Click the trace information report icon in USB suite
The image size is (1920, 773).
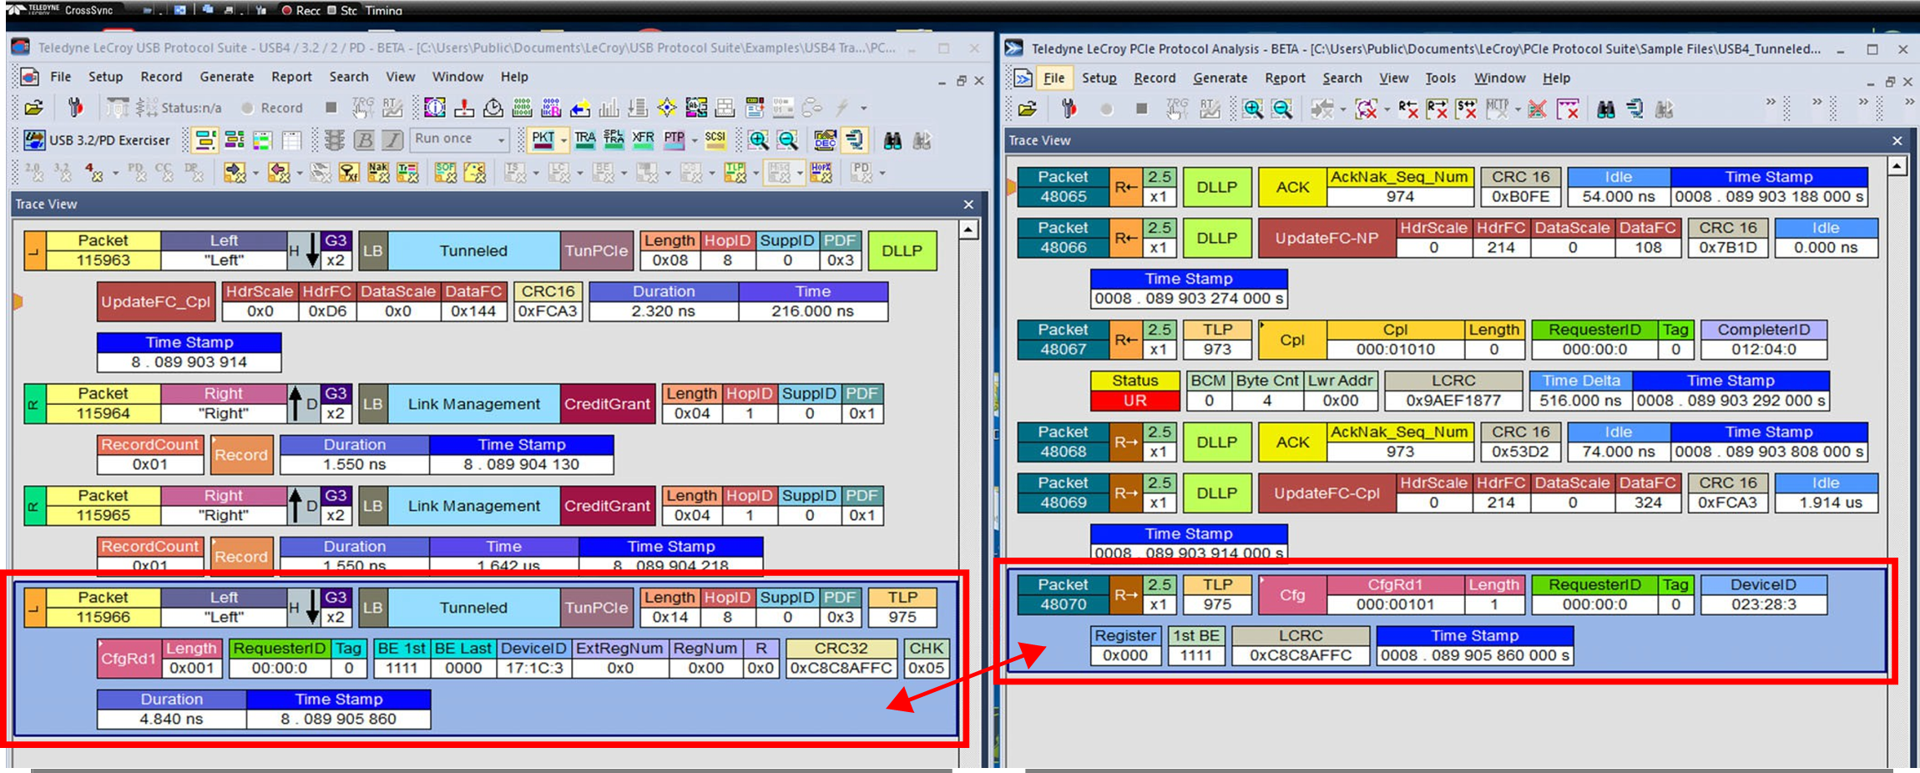tap(435, 108)
